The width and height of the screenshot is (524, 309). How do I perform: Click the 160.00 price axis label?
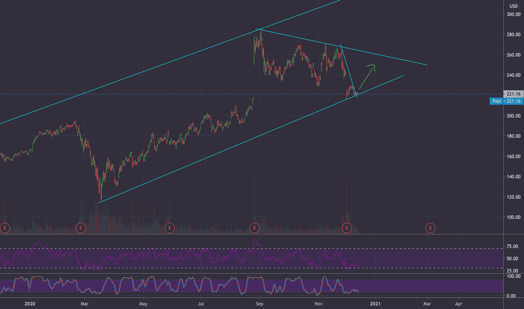click(514, 156)
